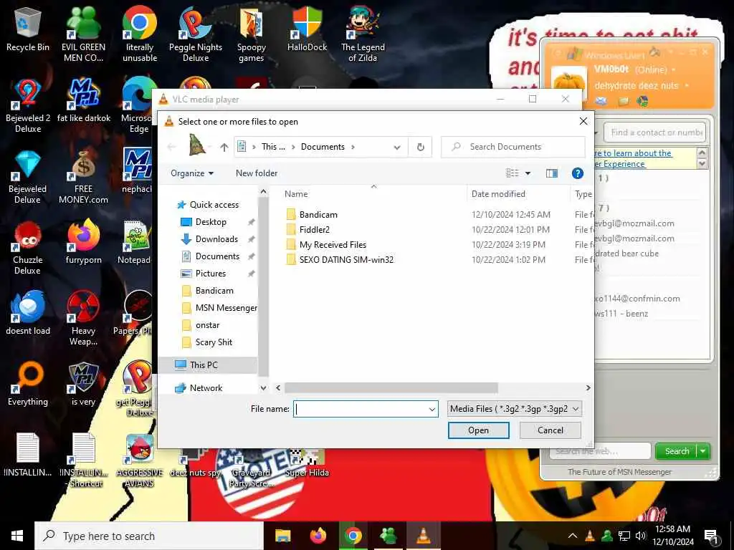Open Firefox from the taskbar
This screenshot has width=734, height=550.
click(318, 536)
